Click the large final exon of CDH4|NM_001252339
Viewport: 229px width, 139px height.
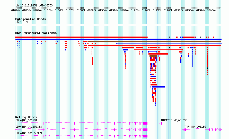tap(145, 136)
